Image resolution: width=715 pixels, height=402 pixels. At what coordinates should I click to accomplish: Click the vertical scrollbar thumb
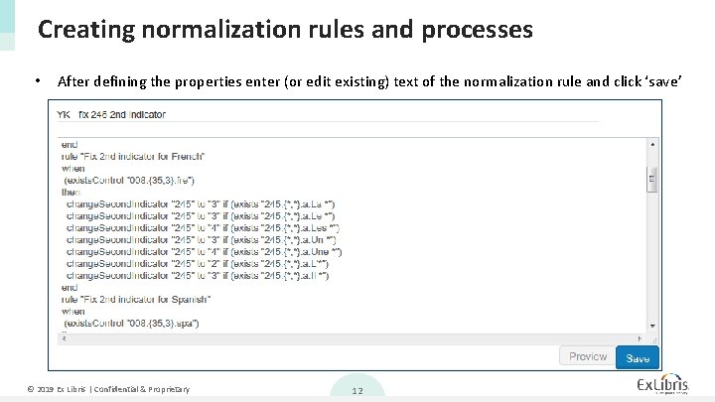point(652,180)
